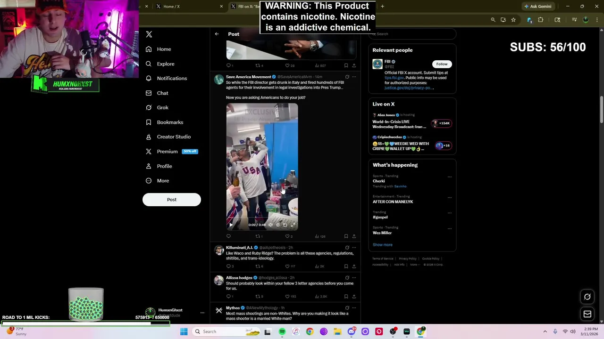
Task: Bookmark the Killuminati_A.I. post
Action: (346, 266)
